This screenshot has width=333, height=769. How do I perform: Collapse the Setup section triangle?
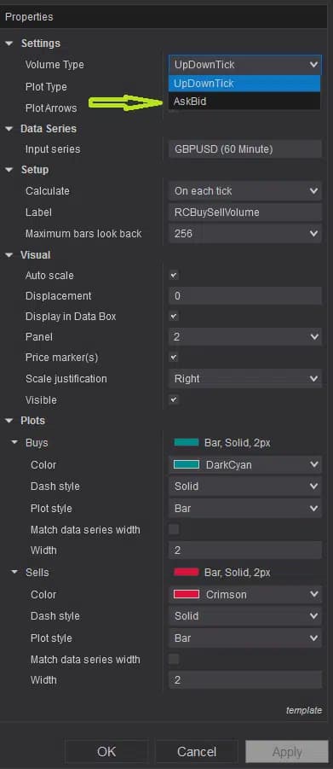tap(9, 170)
